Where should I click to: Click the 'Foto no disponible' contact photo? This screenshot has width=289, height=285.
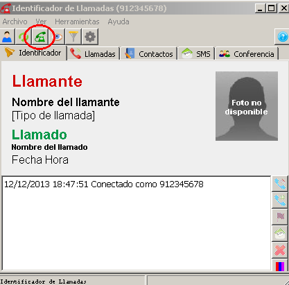pyautogui.click(x=247, y=106)
